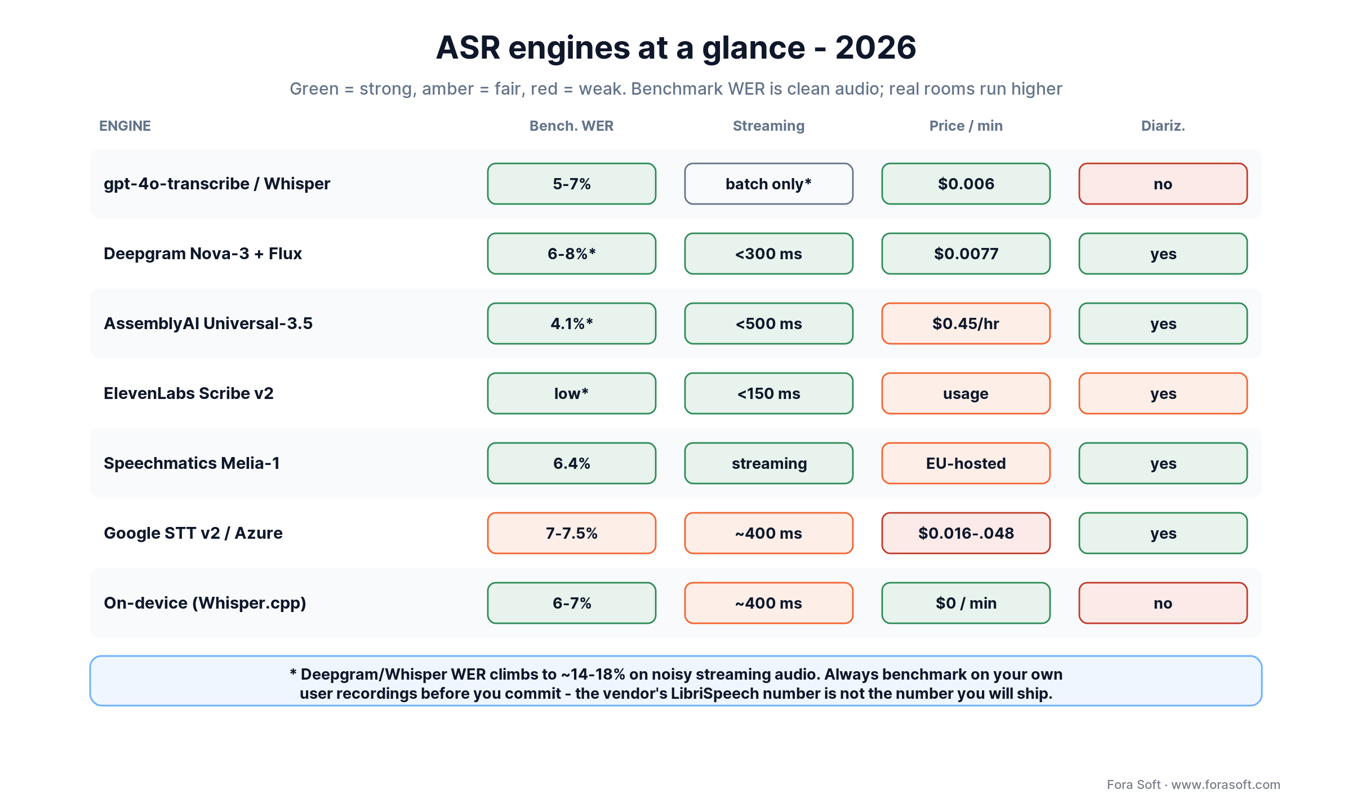Click the Streaming column header
Viewport: 1352px width, 807px height.
[x=768, y=126]
